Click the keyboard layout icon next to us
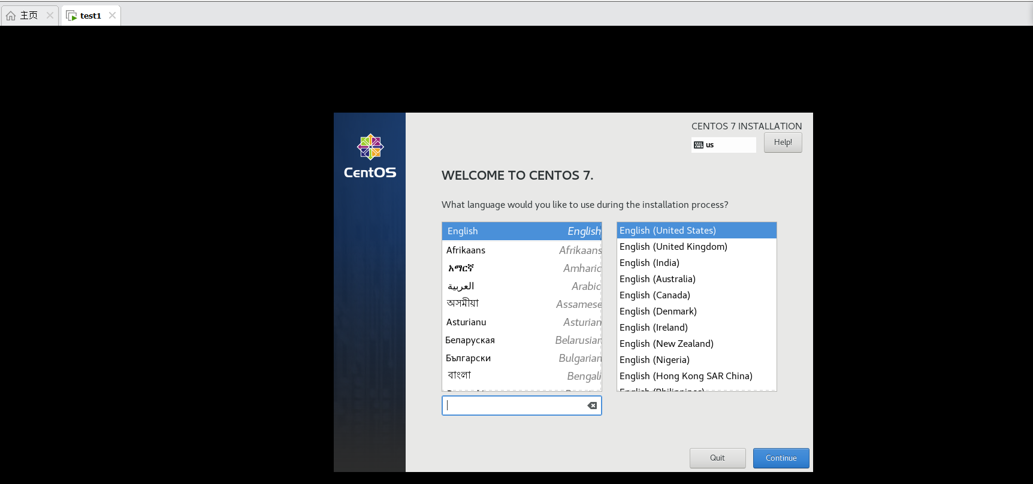Screen dimensions: 1033x484 coord(699,145)
